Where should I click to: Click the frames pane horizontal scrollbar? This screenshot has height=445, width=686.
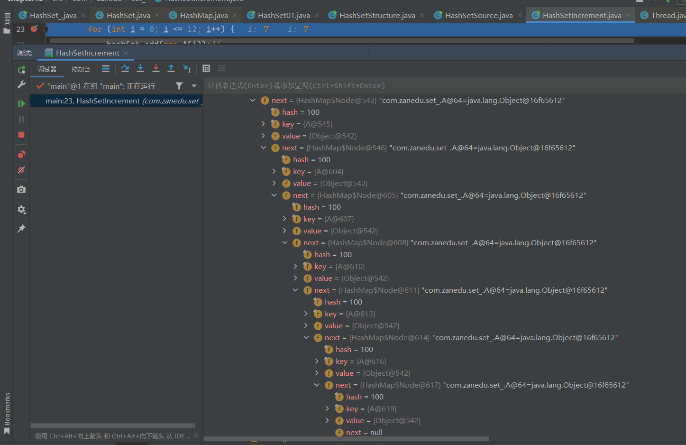(x=113, y=426)
